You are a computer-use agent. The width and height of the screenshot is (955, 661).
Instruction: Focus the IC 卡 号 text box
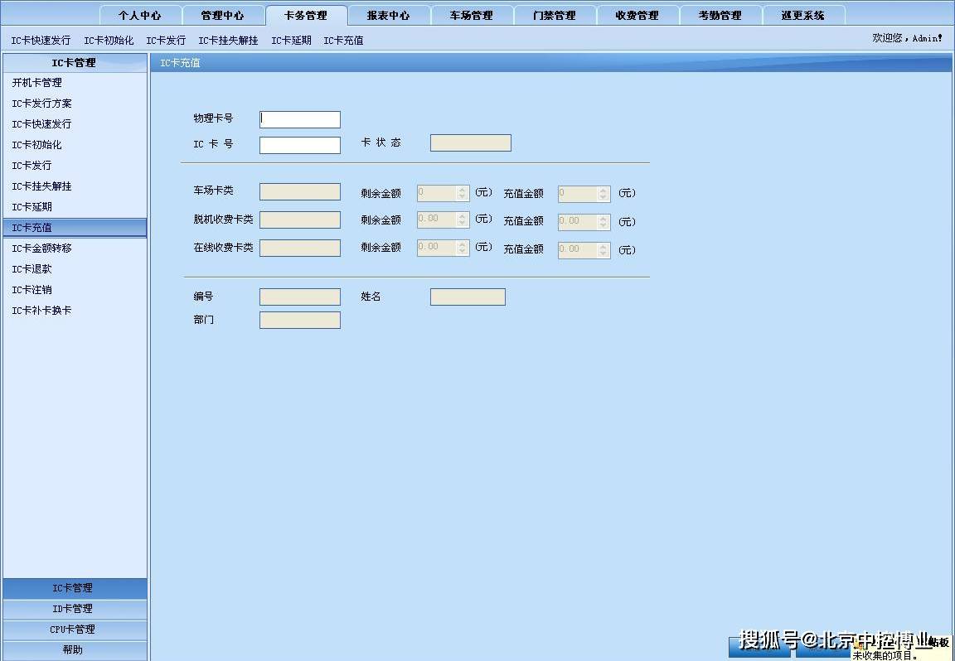(x=300, y=145)
